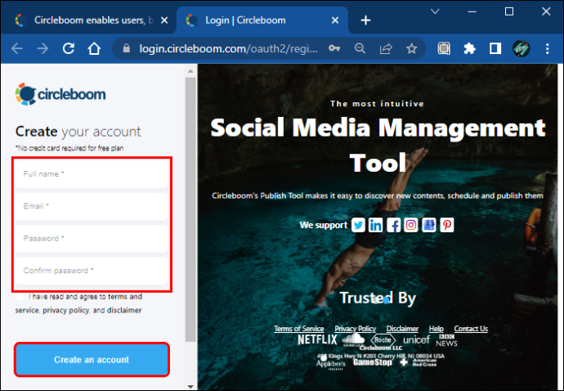Reload the Circleboom login page
564x391 pixels.
pyautogui.click(x=69, y=48)
